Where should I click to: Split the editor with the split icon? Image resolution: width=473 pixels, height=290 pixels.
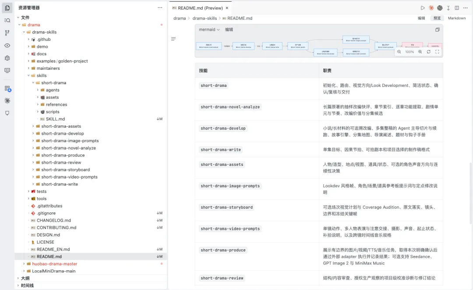(x=457, y=8)
